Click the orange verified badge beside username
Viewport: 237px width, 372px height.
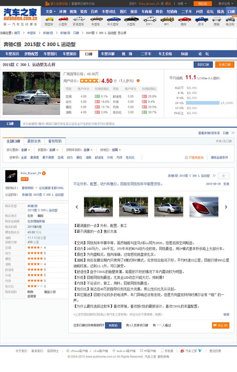click(x=44, y=173)
